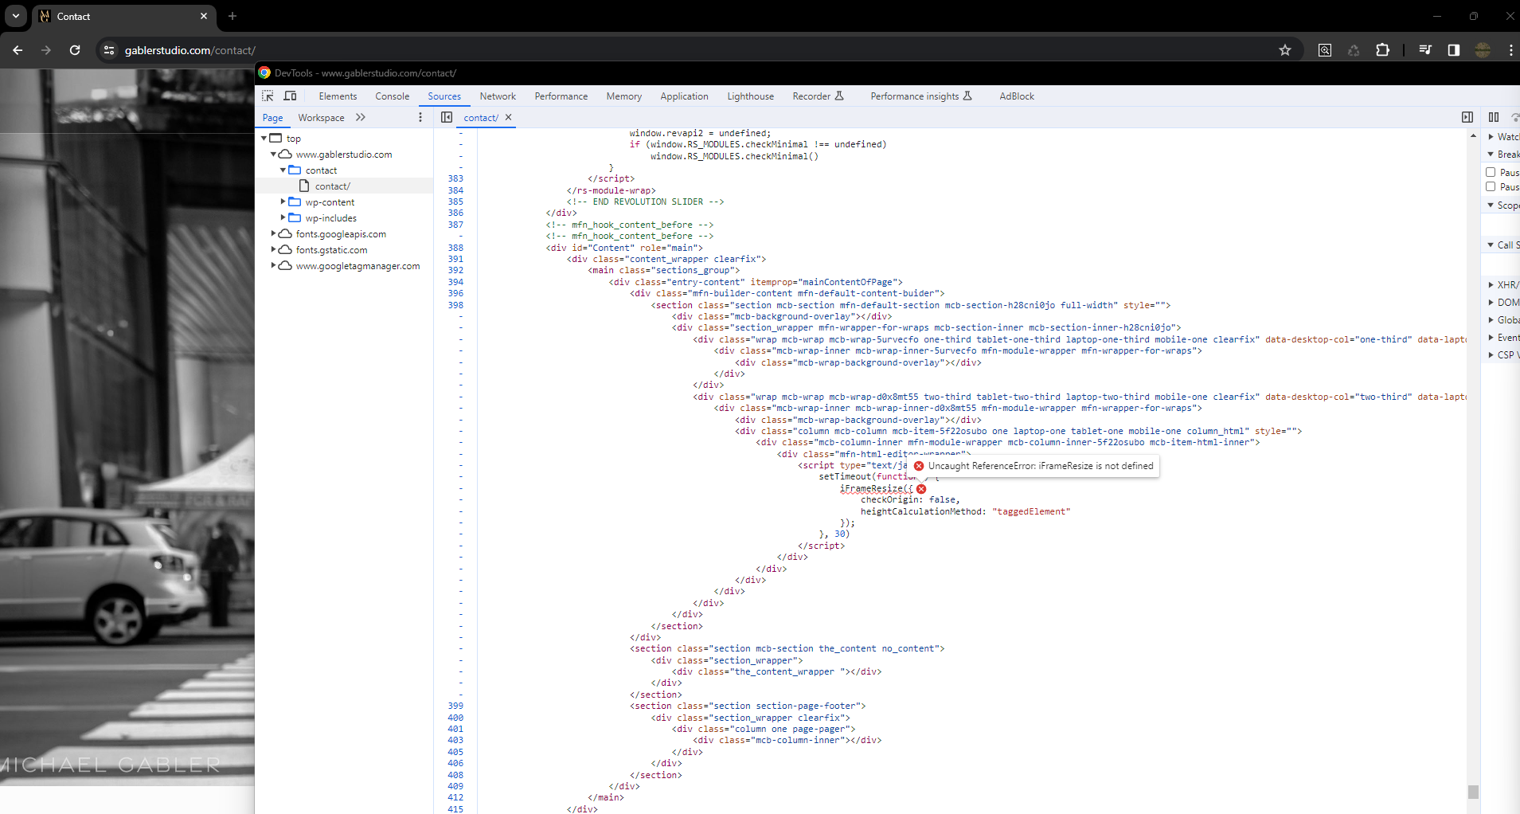Check the first Pause breakpoint checkbox
This screenshot has height=814, width=1520.
click(x=1491, y=172)
